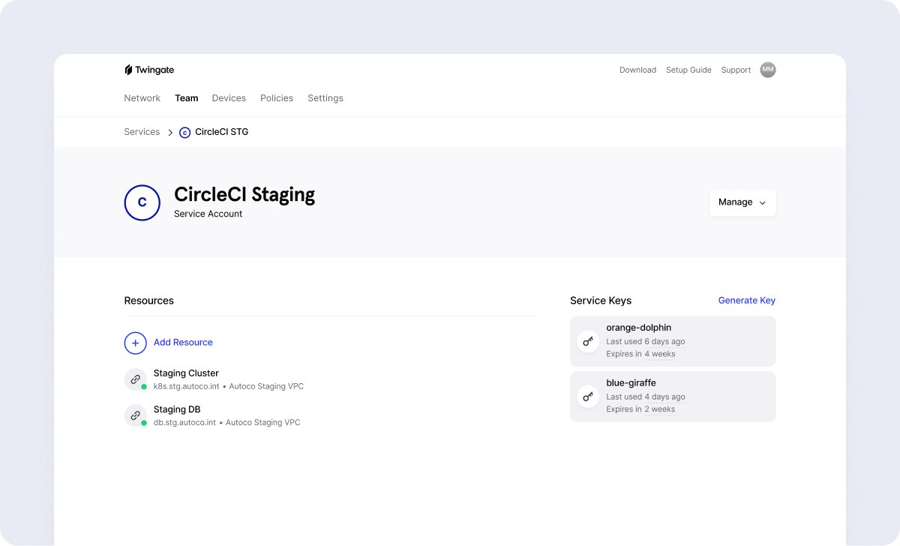The width and height of the screenshot is (900, 546).
Task: Click the Service Keys heading
Action: [601, 301]
